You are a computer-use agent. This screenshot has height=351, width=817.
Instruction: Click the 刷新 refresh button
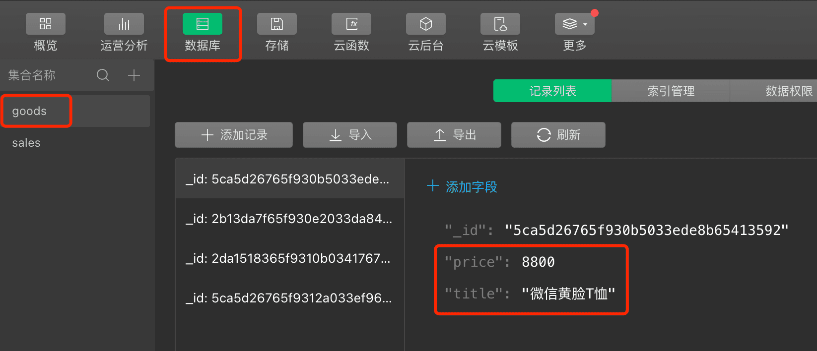558,135
